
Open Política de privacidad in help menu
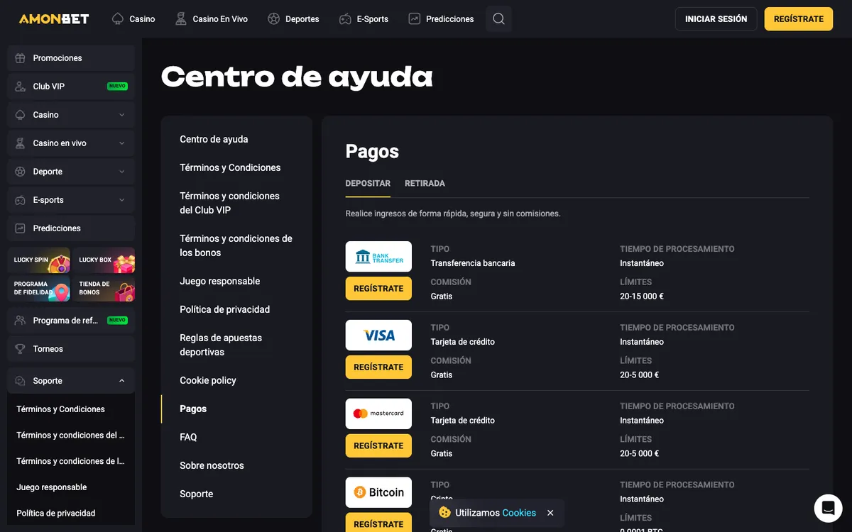tap(224, 310)
